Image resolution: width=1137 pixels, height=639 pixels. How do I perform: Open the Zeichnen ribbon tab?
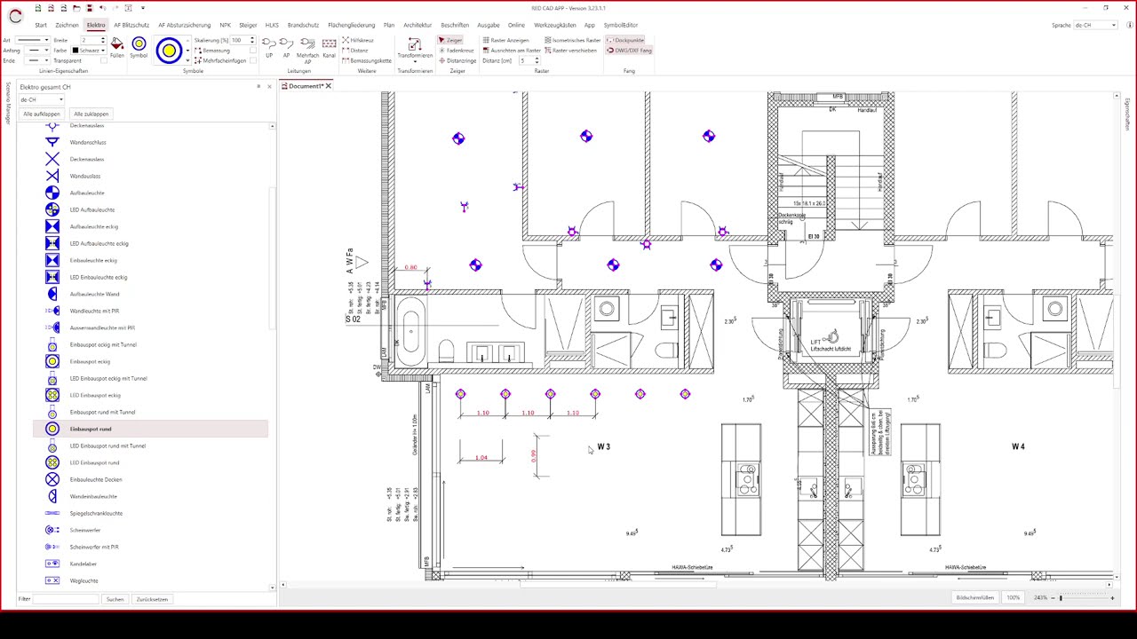67,25
